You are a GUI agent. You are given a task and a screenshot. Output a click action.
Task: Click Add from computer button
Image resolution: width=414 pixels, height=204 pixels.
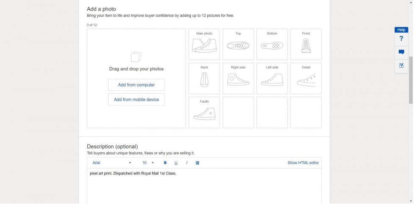pyautogui.click(x=136, y=85)
